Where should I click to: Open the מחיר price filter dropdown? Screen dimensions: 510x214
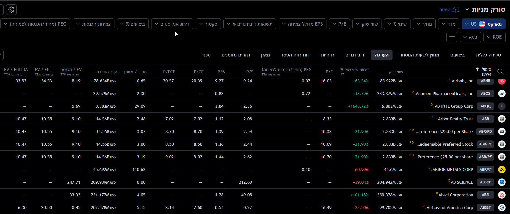[x=424, y=24]
